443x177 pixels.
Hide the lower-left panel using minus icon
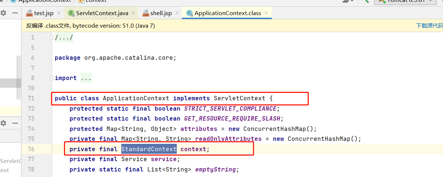tap(15, 124)
